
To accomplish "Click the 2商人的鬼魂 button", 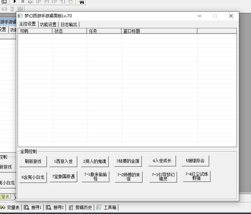I will 95,161.
